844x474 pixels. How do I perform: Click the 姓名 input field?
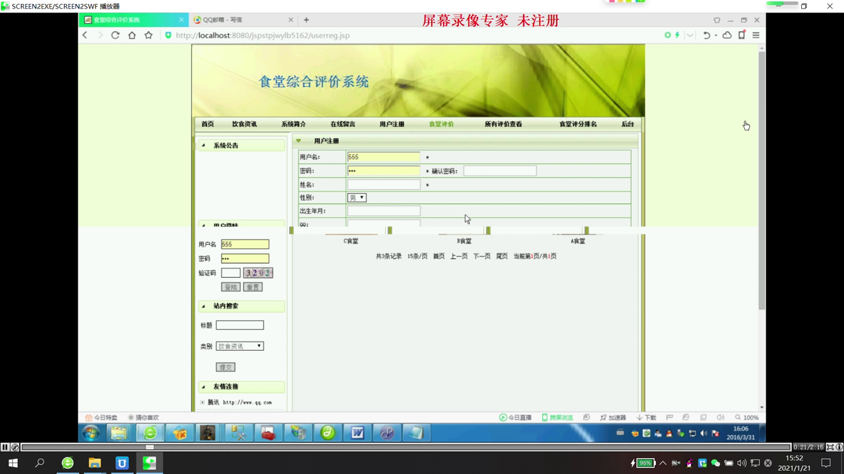[x=383, y=184]
